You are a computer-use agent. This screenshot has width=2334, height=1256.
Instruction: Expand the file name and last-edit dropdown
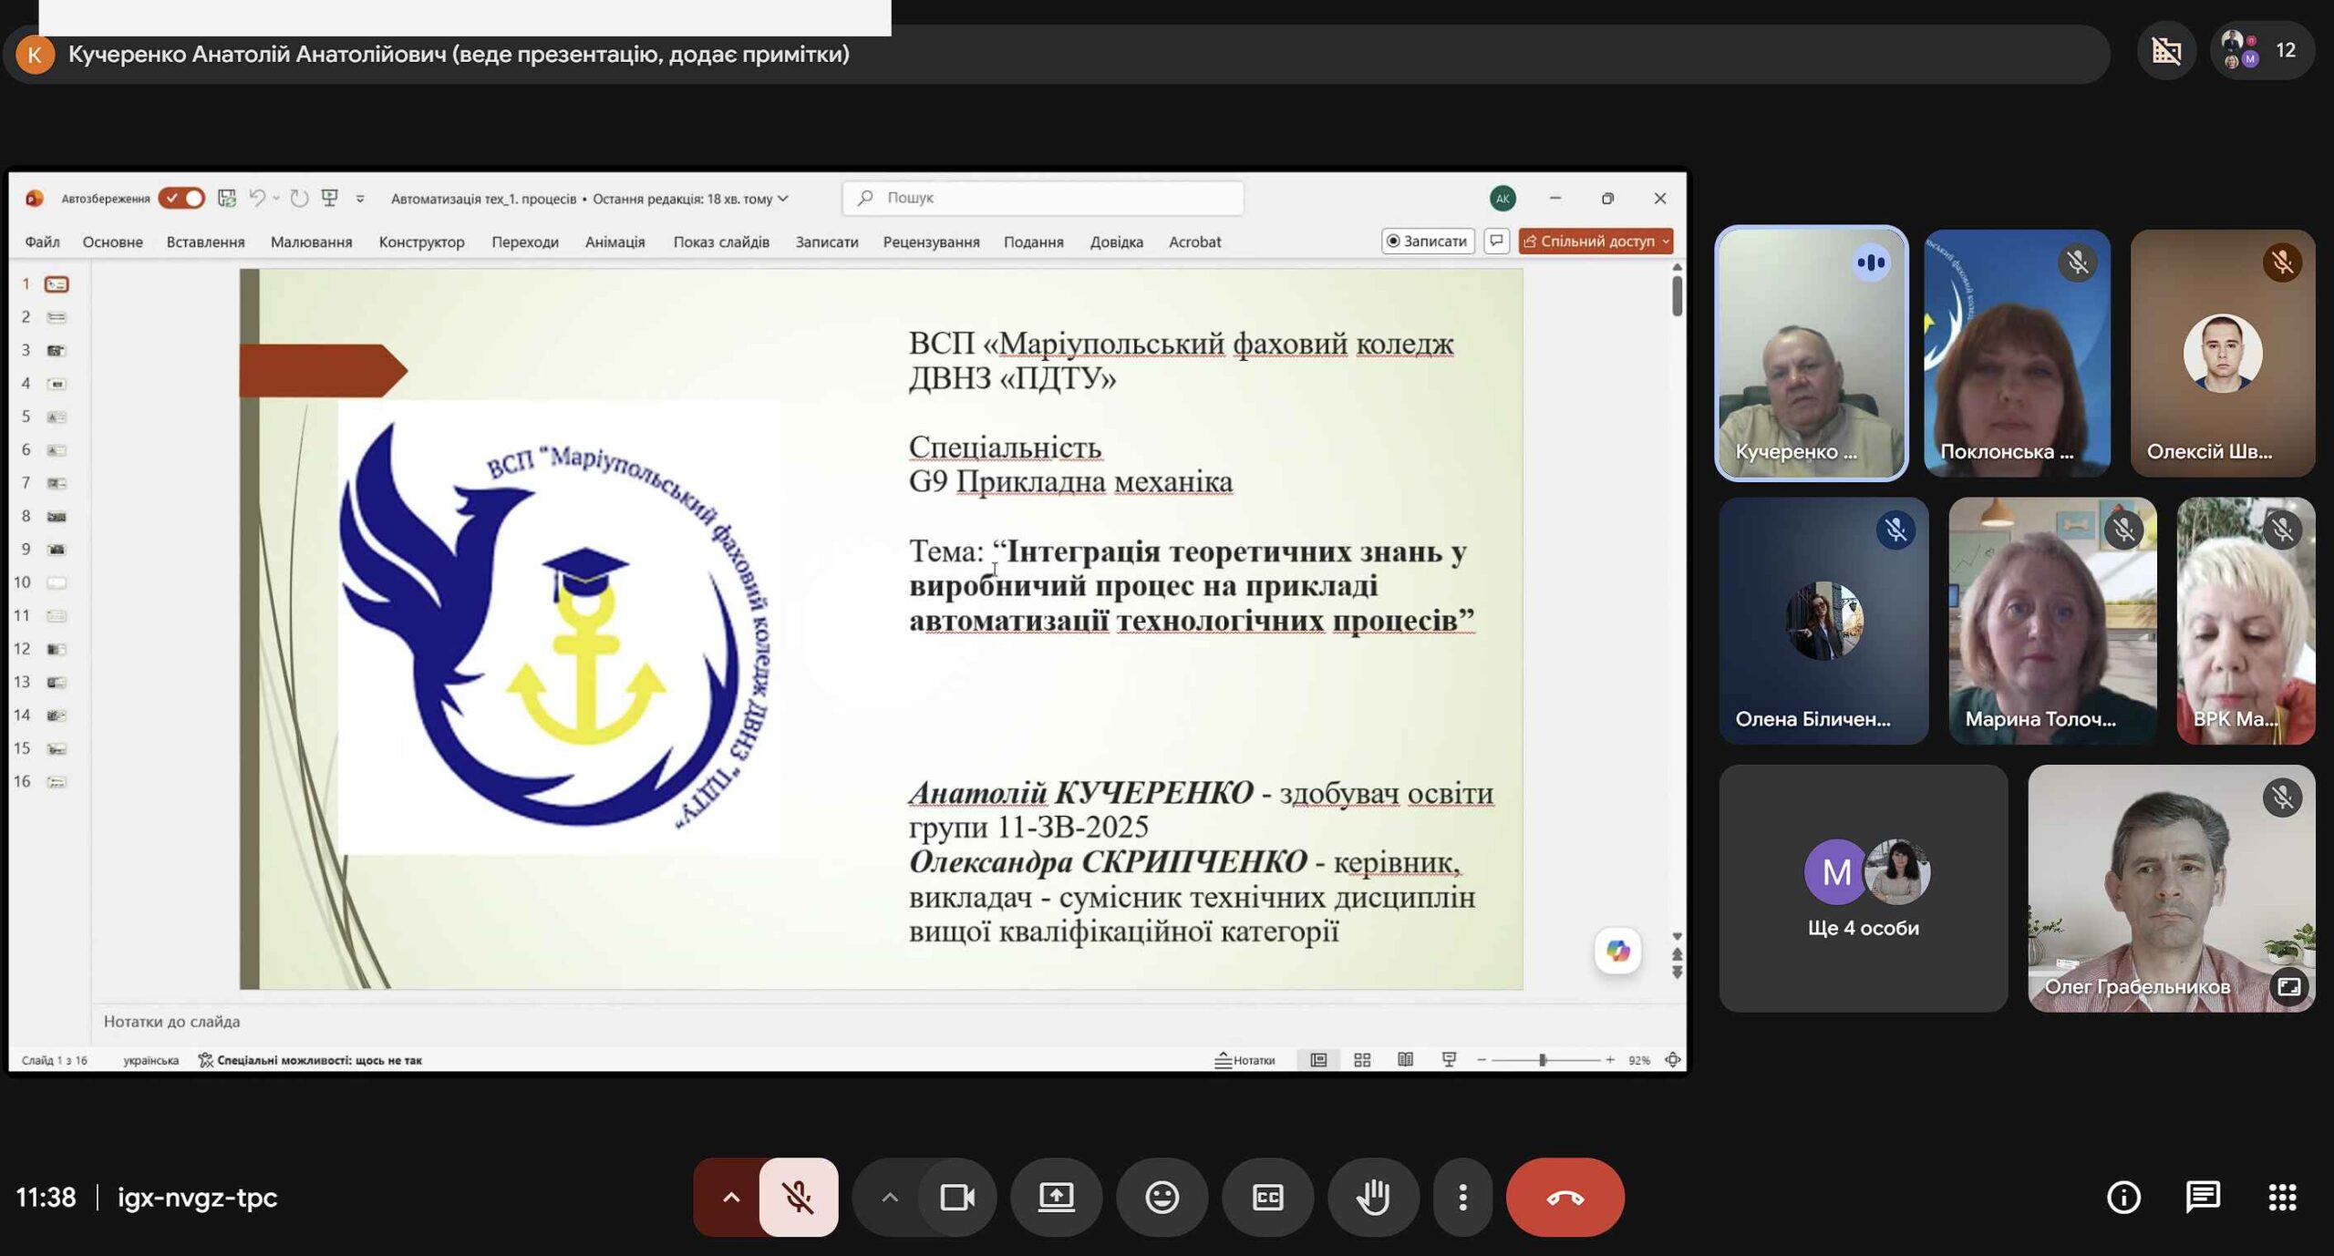[x=783, y=199]
